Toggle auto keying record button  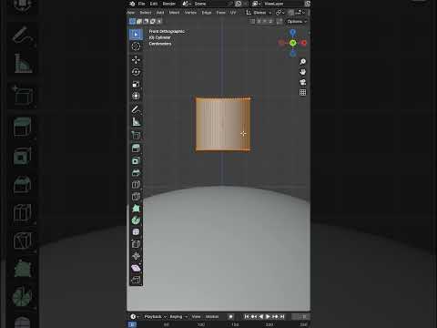click(231, 316)
